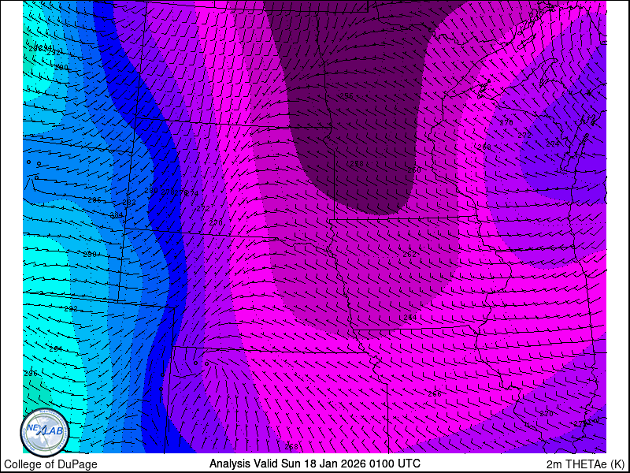Image resolution: width=630 pixels, height=473 pixels.
Task: Click the 284 contour label
Action: coord(116,215)
